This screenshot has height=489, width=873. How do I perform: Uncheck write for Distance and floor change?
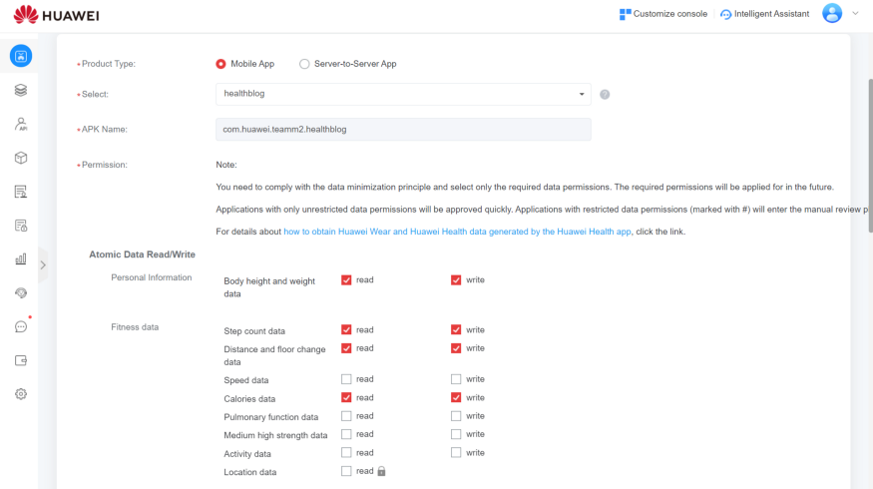456,348
